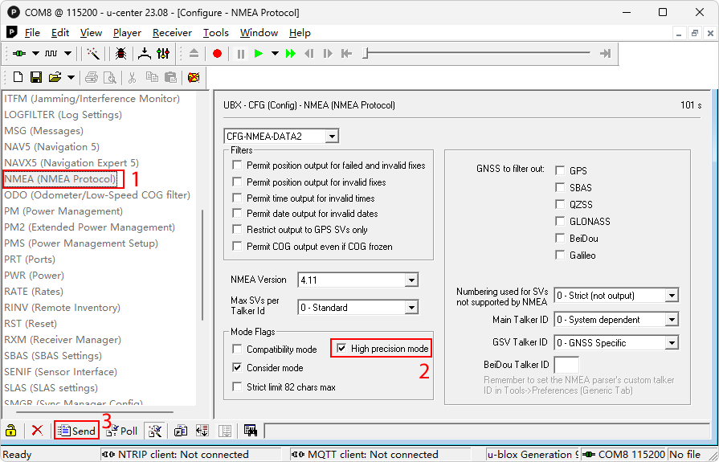719x462 pixels.
Task: Open the Receiver menu
Action: [172, 33]
